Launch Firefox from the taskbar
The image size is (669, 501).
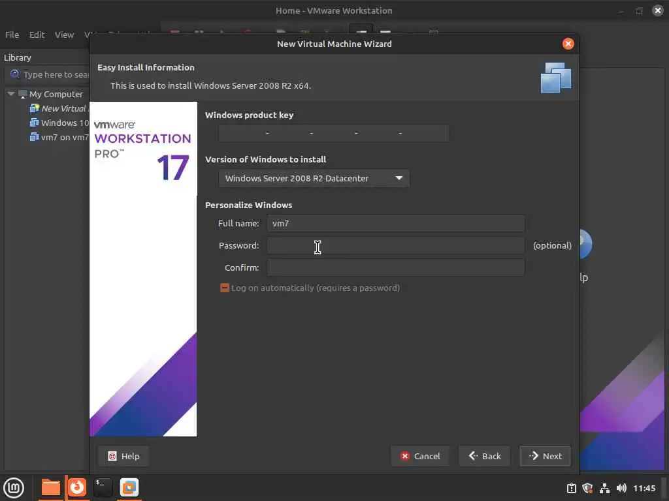click(x=77, y=487)
